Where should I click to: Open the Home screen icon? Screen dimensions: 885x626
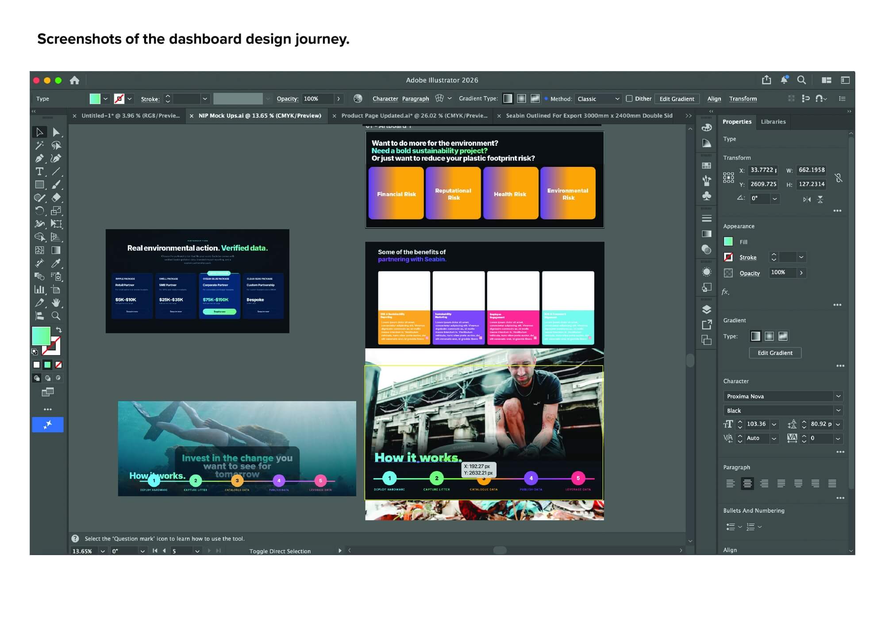(x=74, y=80)
